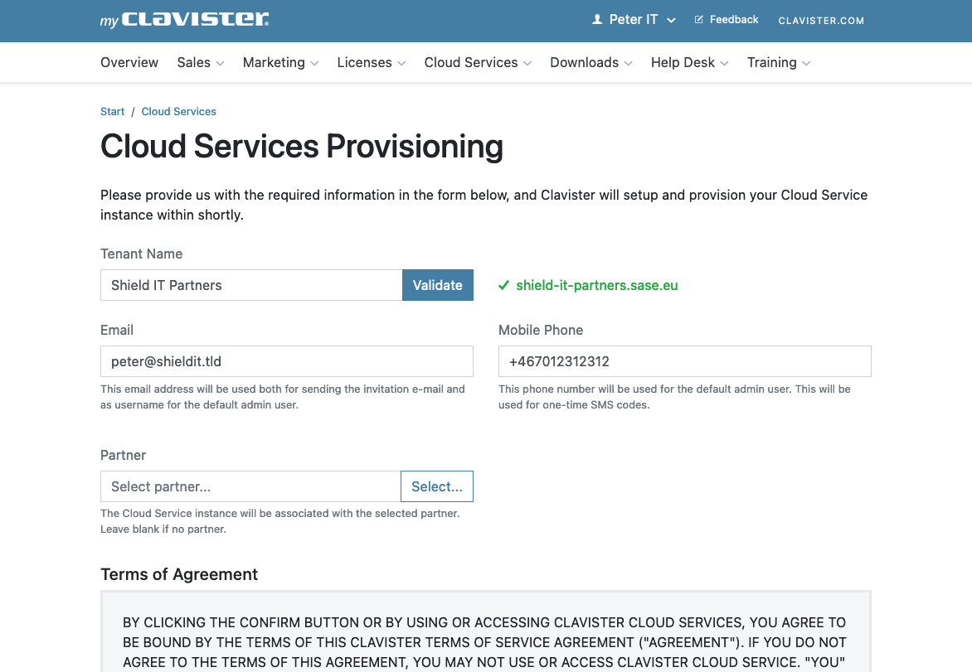972x672 pixels.
Task: Open the CLAVISTER.COM link
Action: pos(821,20)
